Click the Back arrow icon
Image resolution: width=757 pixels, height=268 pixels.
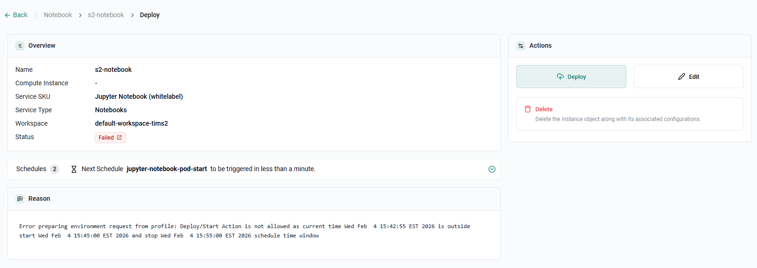pos(7,15)
